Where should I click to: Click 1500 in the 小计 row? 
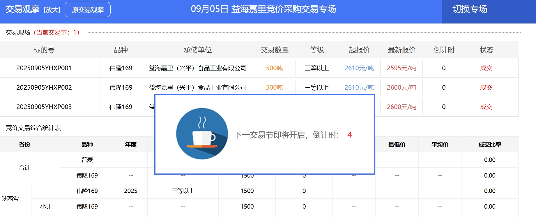(247, 207)
